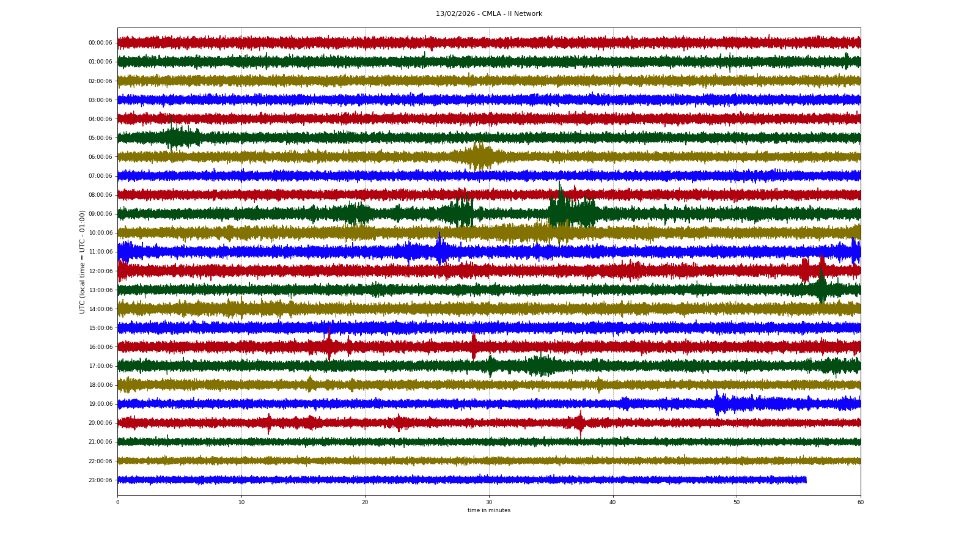Select the 00:00:06 row time label

pos(100,43)
